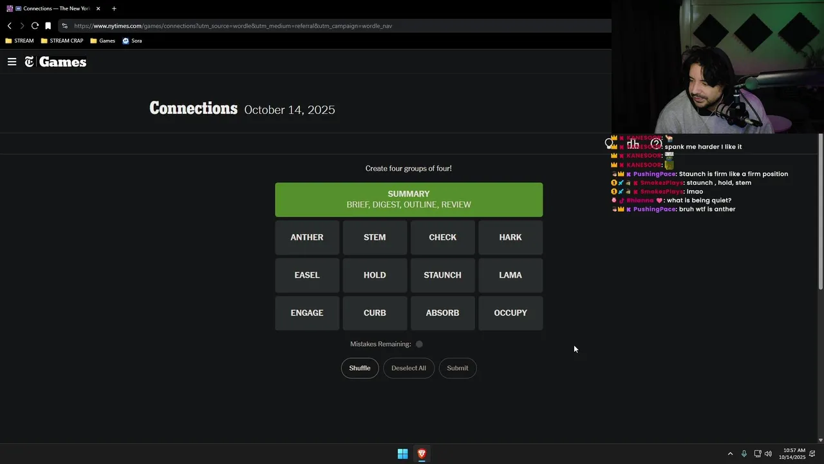This screenshot has width=824, height=464.
Task: Open the help question mark icon
Action: [x=656, y=143]
